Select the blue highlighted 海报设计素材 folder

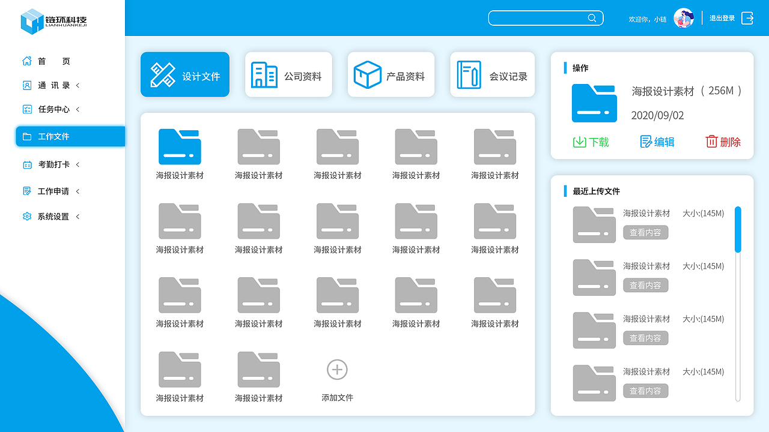tap(180, 146)
